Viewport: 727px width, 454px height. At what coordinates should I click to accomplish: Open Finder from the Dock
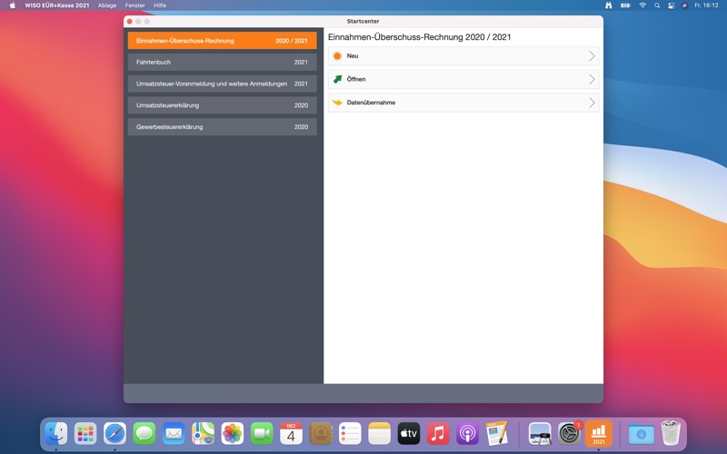[56, 434]
